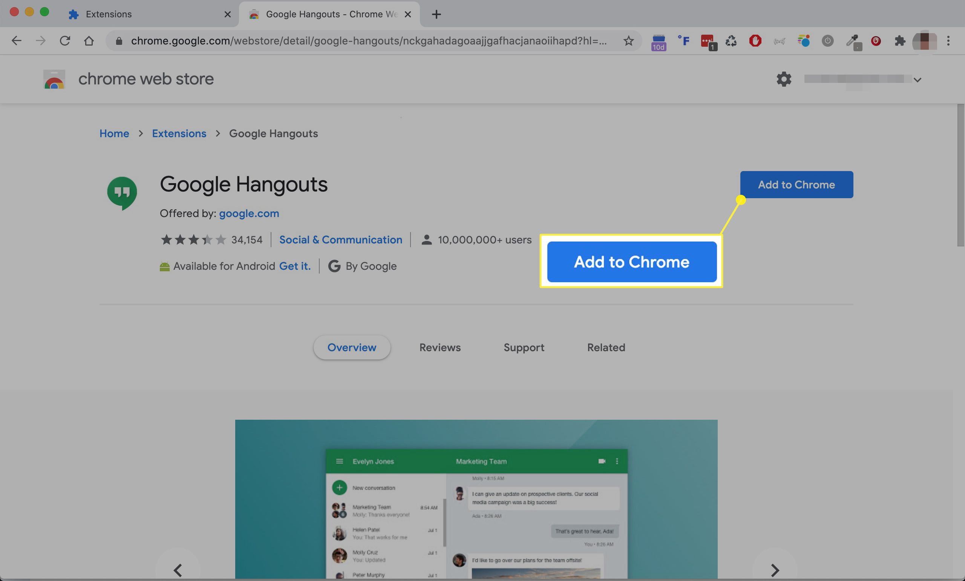Click the Overview tab for extension details
Screen dimensions: 965x581
pos(352,347)
